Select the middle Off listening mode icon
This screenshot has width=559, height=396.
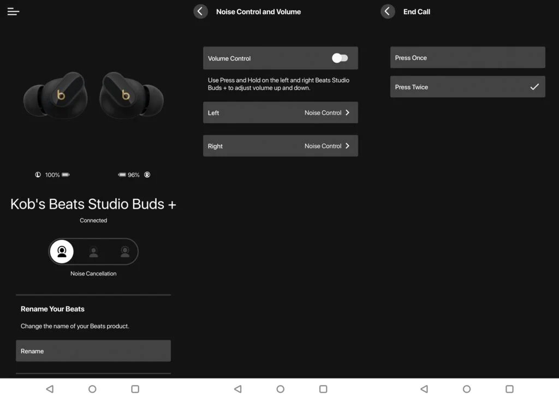pos(93,252)
